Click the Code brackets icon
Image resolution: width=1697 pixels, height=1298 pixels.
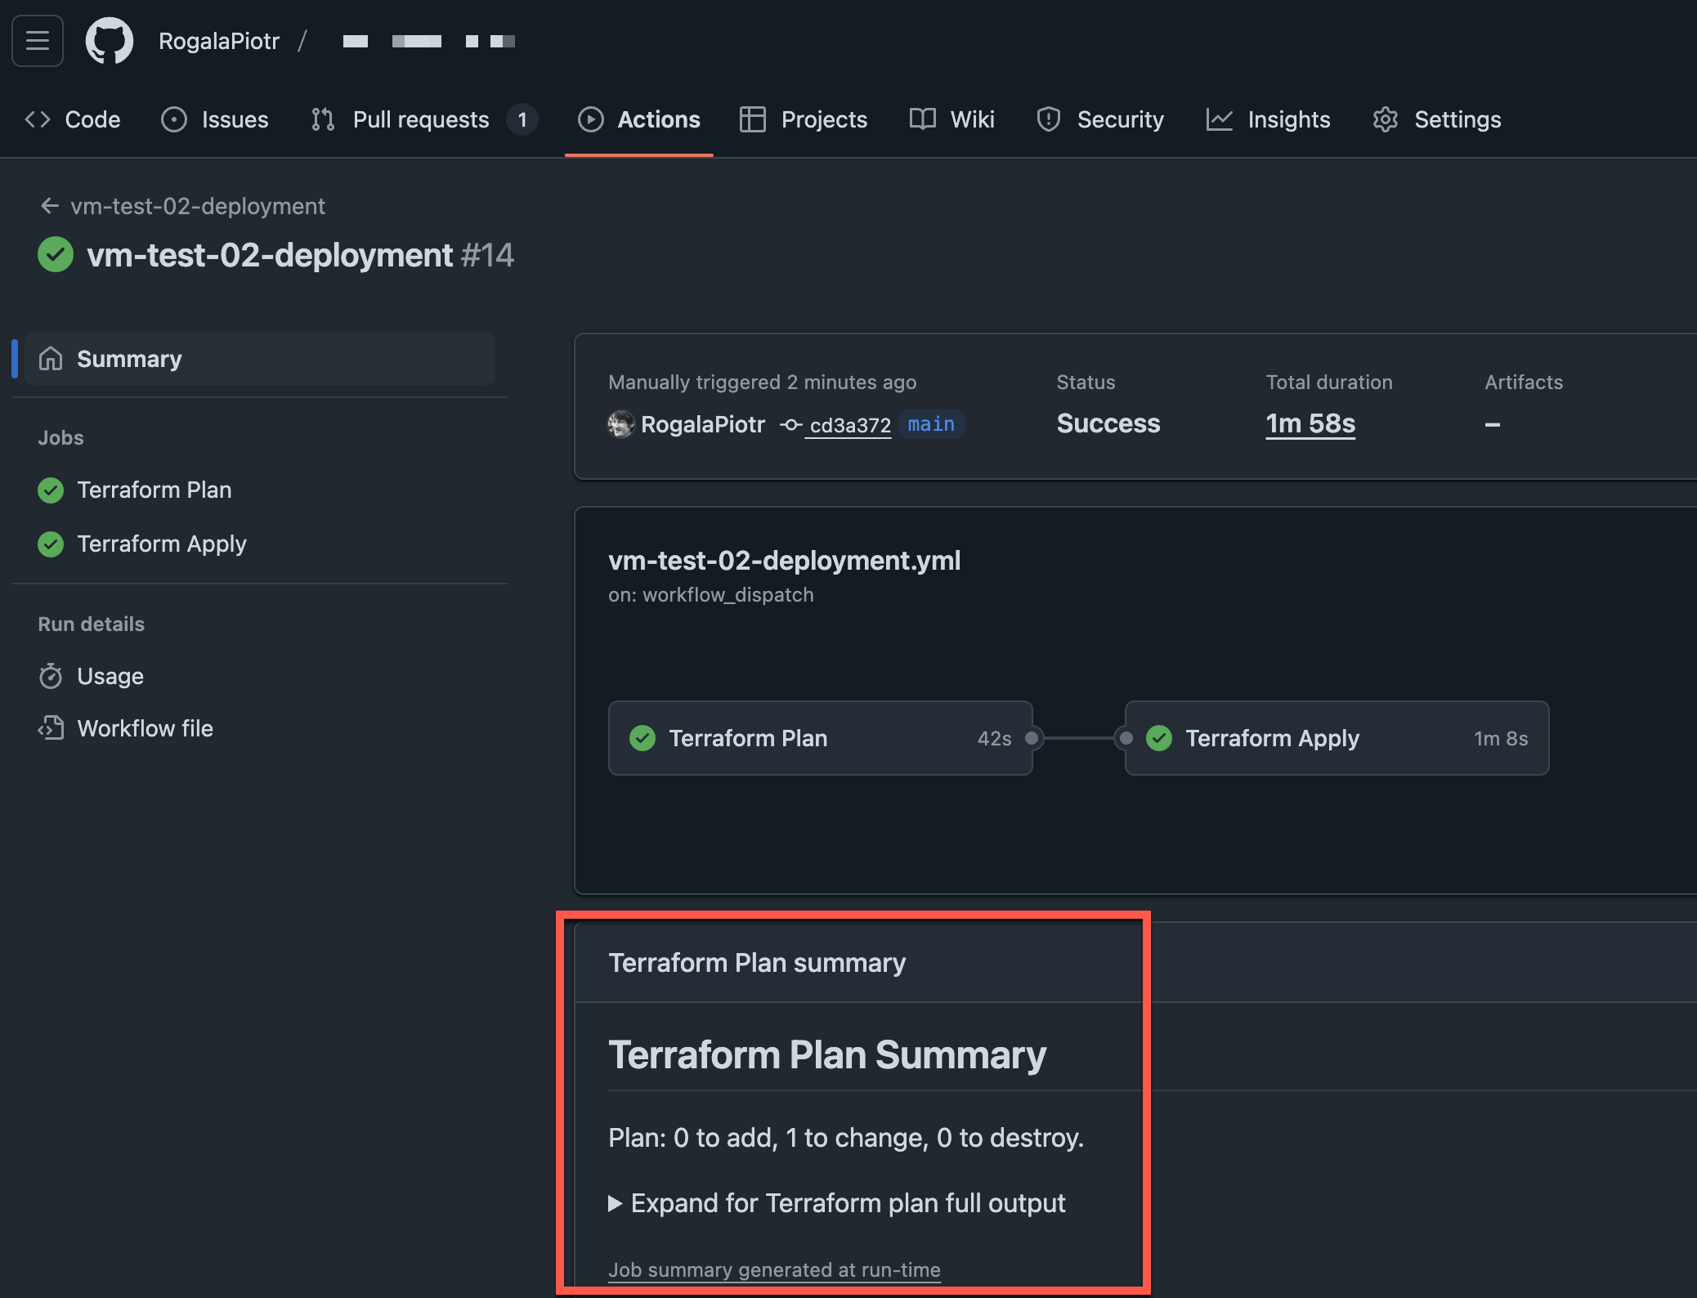tap(38, 119)
